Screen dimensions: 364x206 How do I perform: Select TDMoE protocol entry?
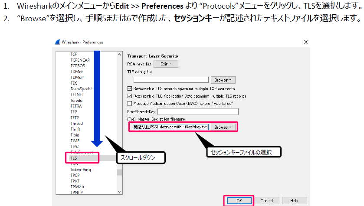[77, 72]
